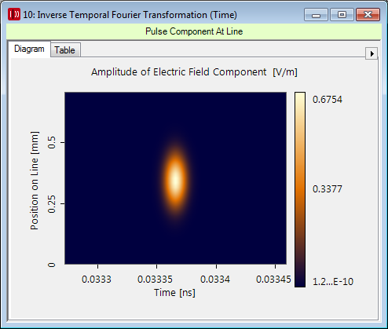Switch to the Table tab
Viewport: 388px width, 329px height.
(x=65, y=49)
